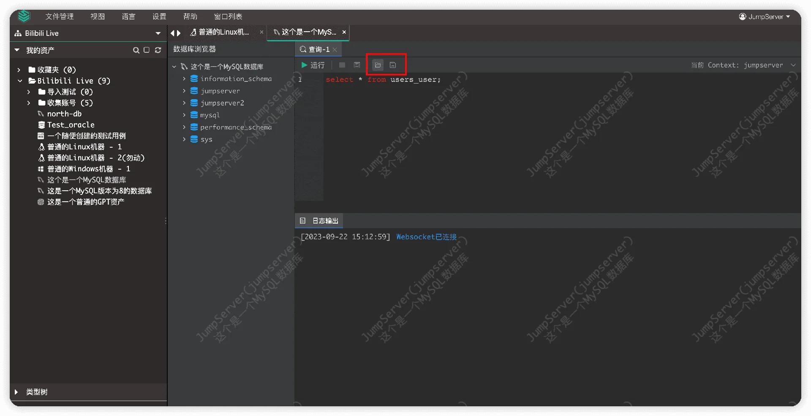Expand the information_schema database
This screenshot has height=416, width=811.
pos(184,79)
